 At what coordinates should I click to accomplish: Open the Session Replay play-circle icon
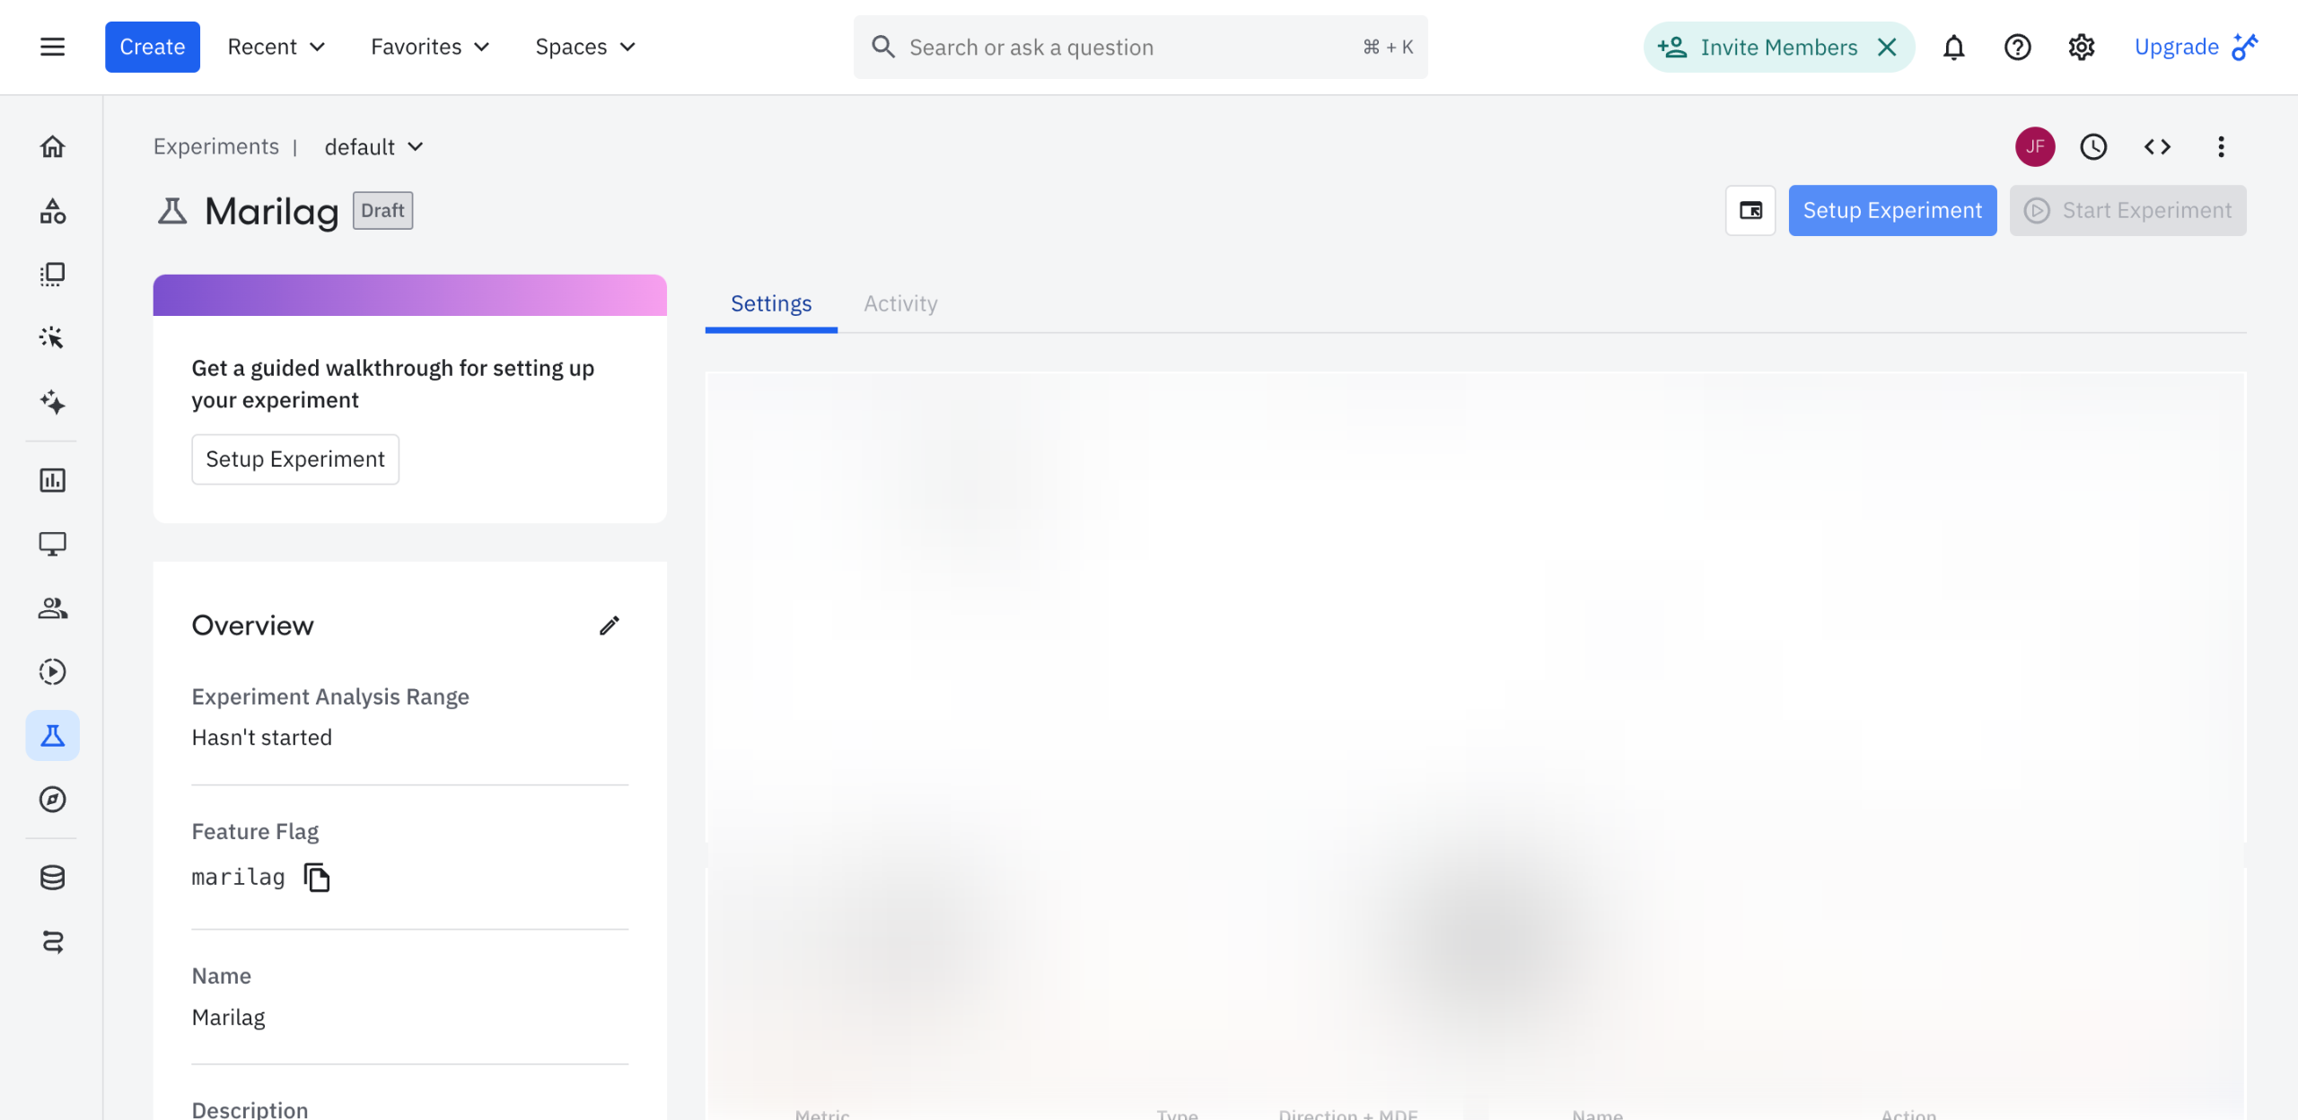(x=52, y=671)
